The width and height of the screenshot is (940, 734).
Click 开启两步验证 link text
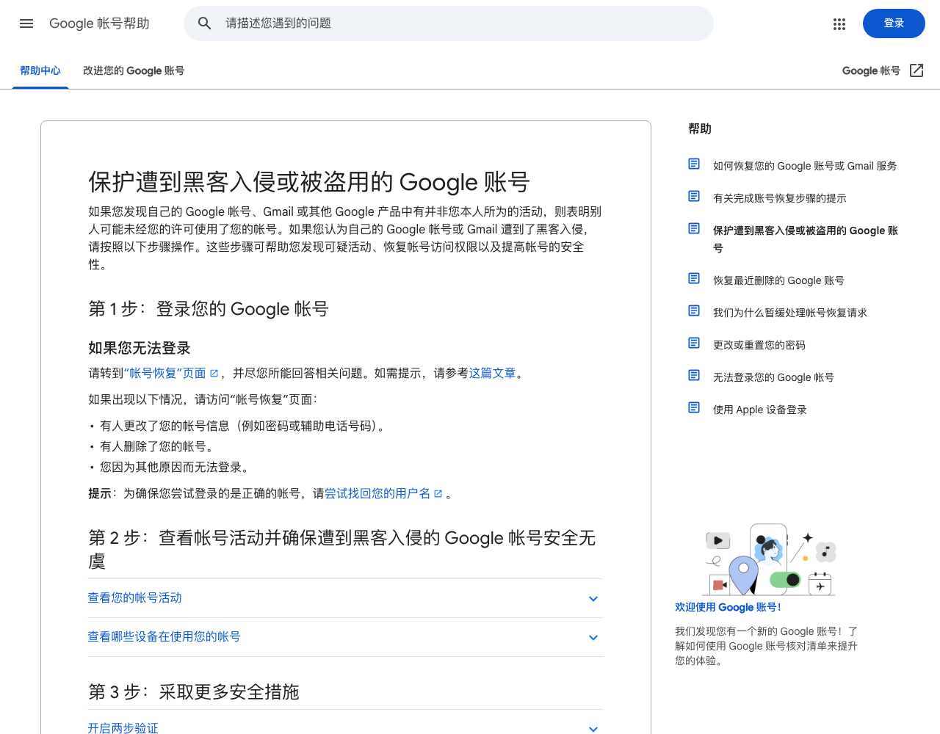point(123,727)
